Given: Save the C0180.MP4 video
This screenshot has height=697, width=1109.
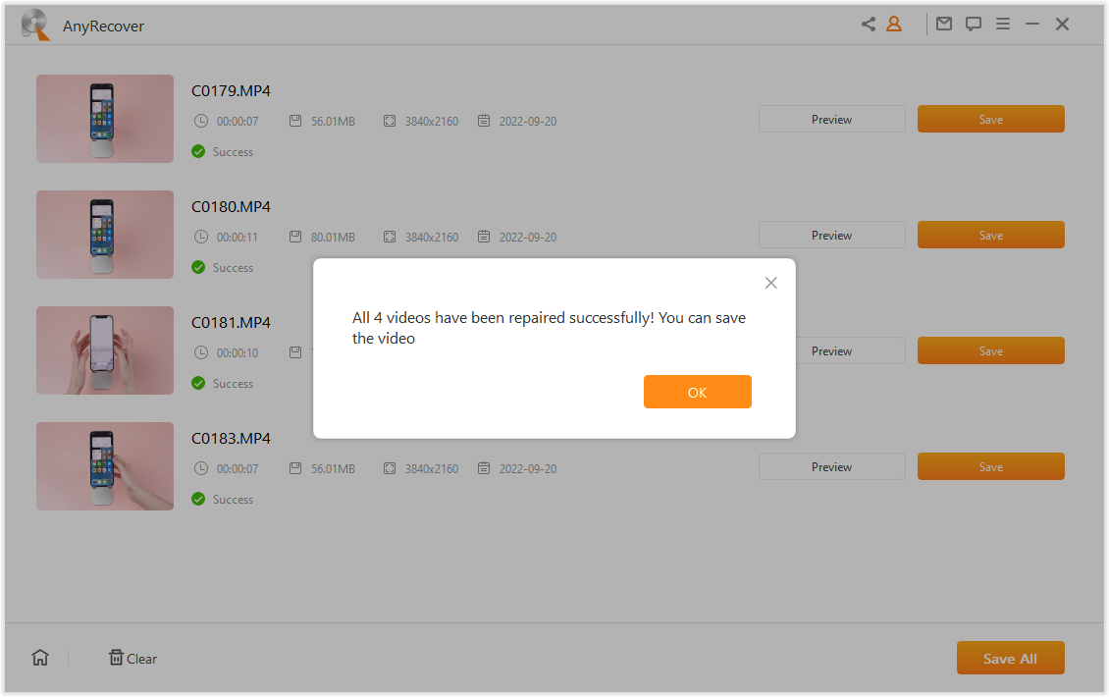Looking at the screenshot, I should pyautogui.click(x=990, y=235).
